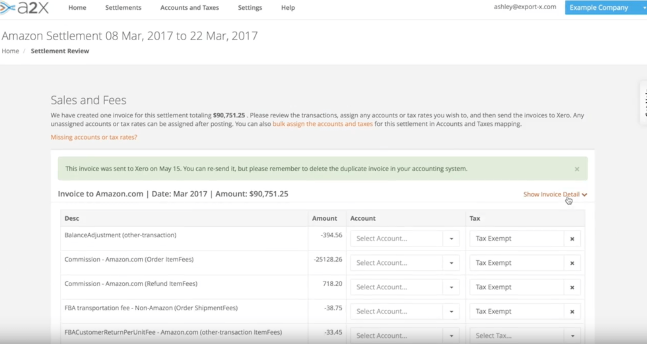This screenshot has width=647, height=344.
Task: Open account dropdown arrow for Commission Order ItemFees
Action: pos(452,263)
